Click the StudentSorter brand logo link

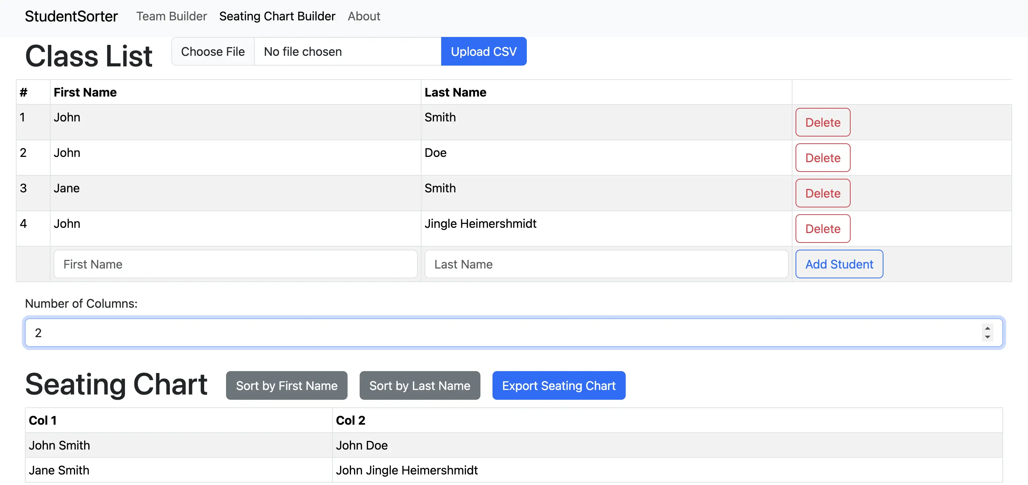pyautogui.click(x=71, y=16)
